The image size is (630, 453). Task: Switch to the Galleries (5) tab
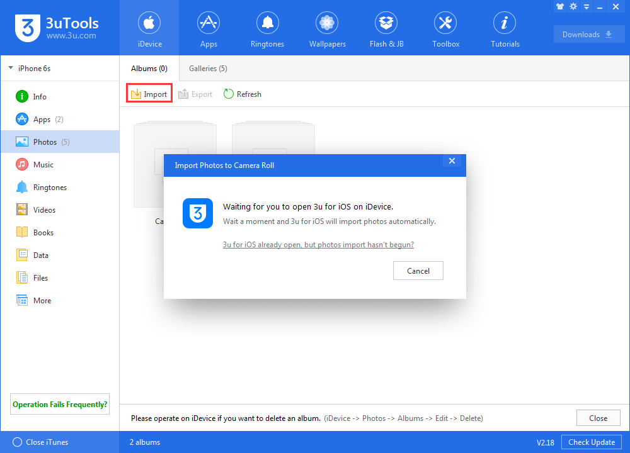[208, 69]
